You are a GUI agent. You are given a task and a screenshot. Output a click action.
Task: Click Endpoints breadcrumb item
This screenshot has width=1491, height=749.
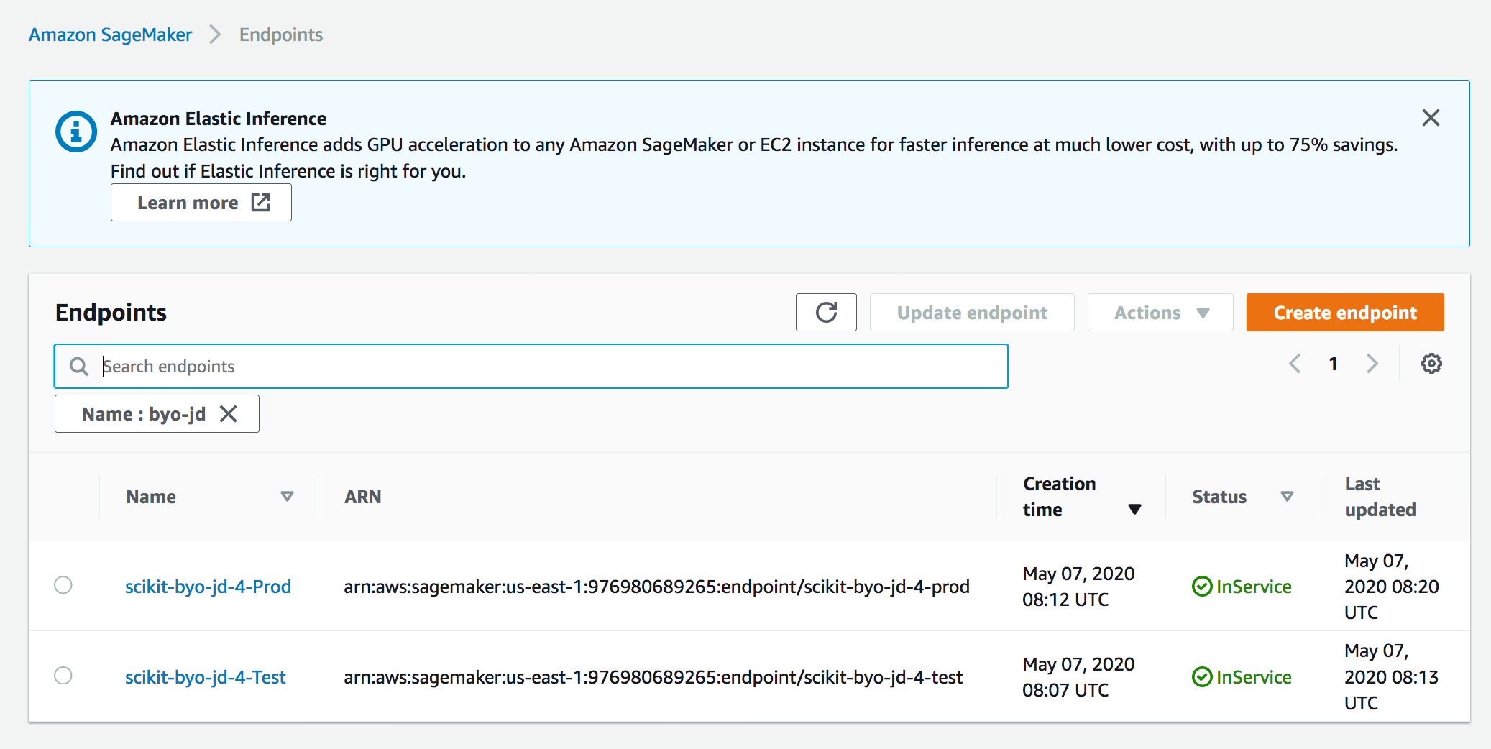click(x=281, y=35)
